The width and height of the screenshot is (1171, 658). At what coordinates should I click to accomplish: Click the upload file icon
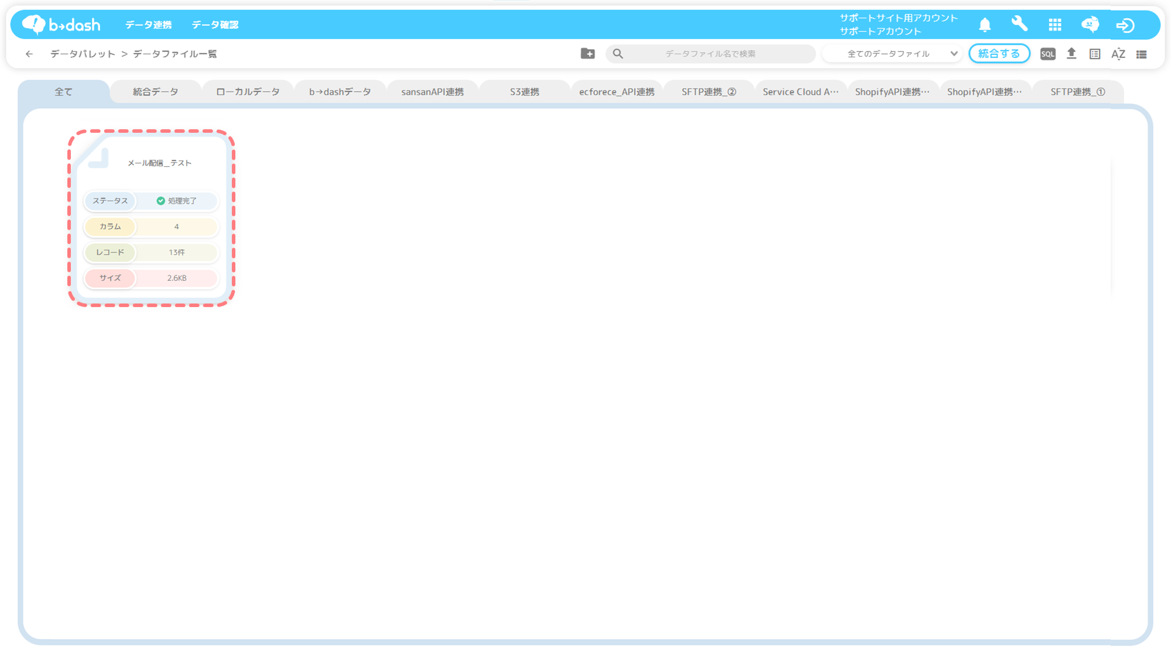coord(1071,54)
